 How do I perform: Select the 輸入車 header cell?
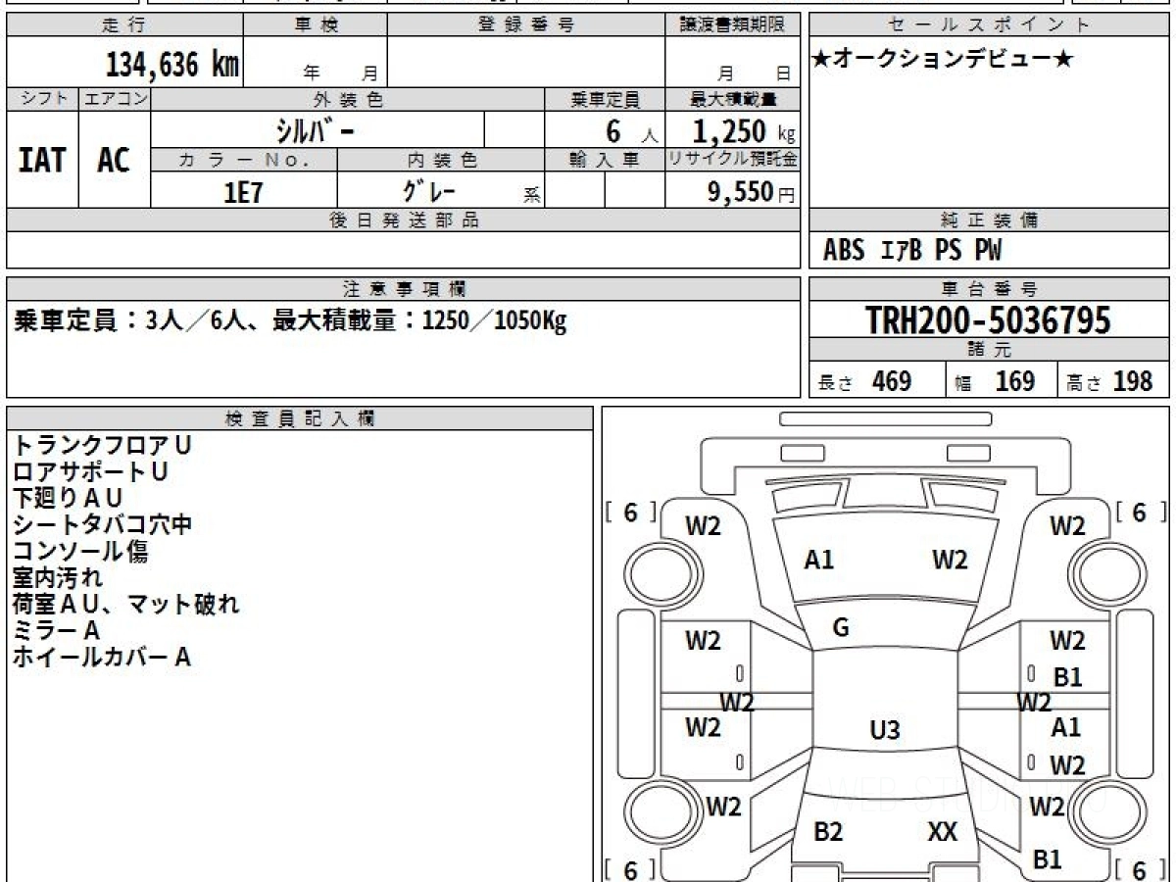[605, 160]
